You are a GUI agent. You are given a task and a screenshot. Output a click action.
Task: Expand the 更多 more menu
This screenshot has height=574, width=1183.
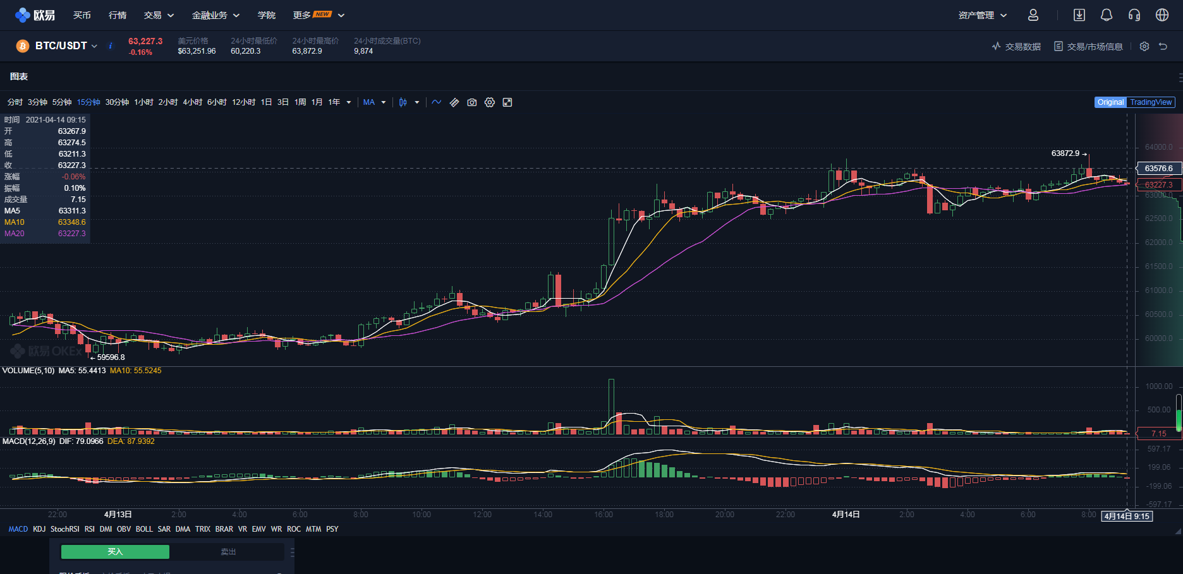(x=318, y=15)
